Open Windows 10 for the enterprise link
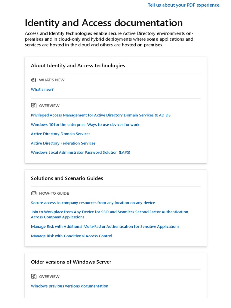This screenshot has width=231, height=308. (85, 125)
